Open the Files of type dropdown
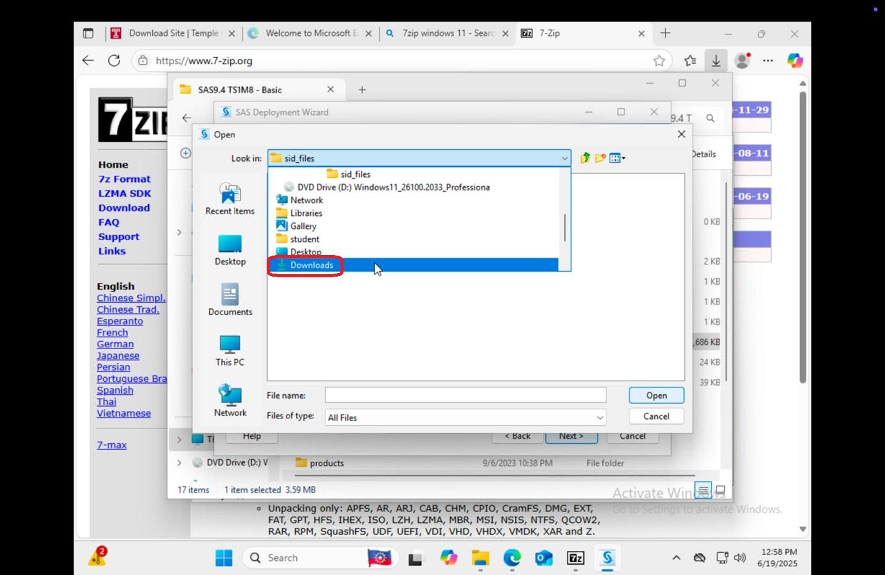 pyautogui.click(x=599, y=418)
